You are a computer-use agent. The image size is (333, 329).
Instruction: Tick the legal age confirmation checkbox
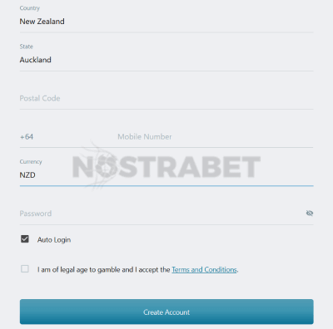click(25, 268)
